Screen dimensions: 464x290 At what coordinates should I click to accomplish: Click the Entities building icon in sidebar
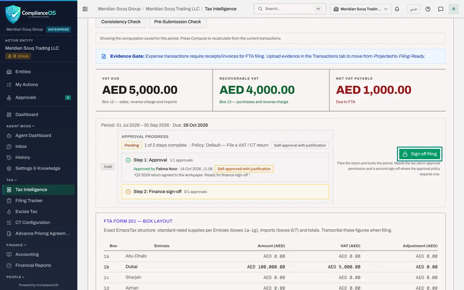tap(9, 72)
